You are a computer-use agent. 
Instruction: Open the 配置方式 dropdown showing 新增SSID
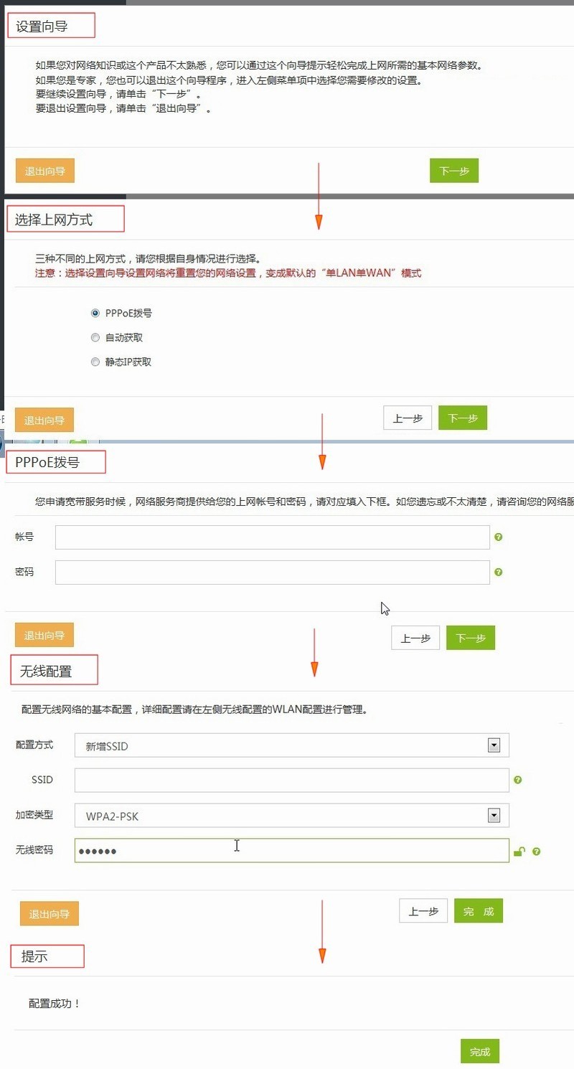(494, 745)
